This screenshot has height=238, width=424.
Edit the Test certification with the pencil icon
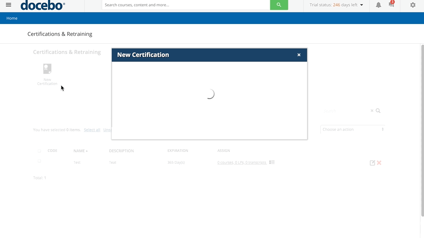tap(373, 163)
